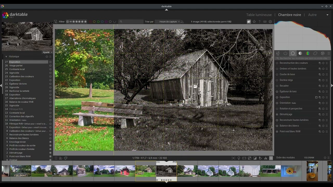Viewport: 333px width, 187px height.
Task: Open the views dropdown arrow
Action: 327,15
